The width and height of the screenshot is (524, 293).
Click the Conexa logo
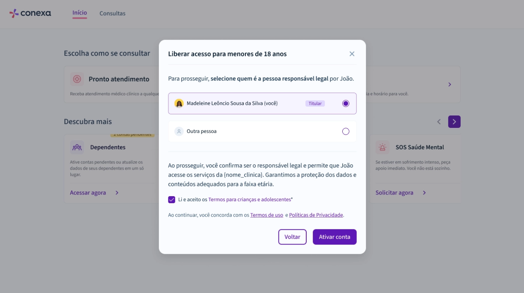click(x=30, y=13)
